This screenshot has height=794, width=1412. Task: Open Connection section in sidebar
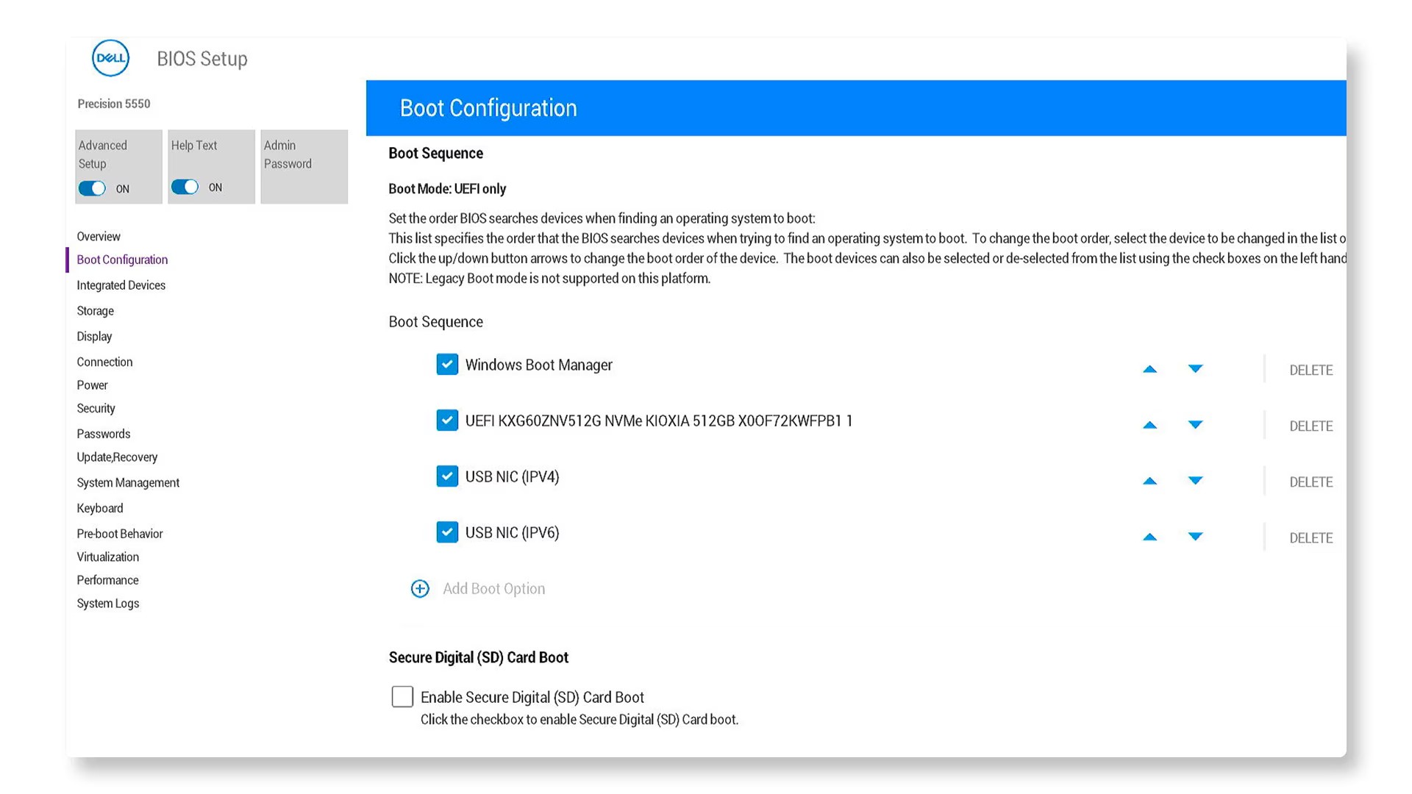point(104,362)
